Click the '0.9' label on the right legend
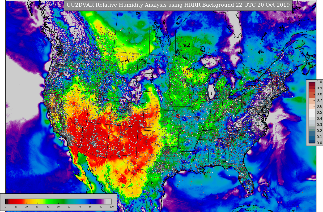323x212 pixels. 319,88
